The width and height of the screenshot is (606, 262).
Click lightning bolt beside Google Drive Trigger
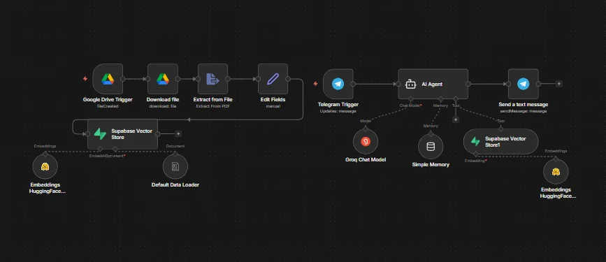[85, 79]
